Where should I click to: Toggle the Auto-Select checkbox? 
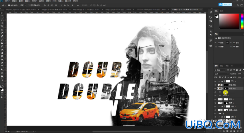9,5
